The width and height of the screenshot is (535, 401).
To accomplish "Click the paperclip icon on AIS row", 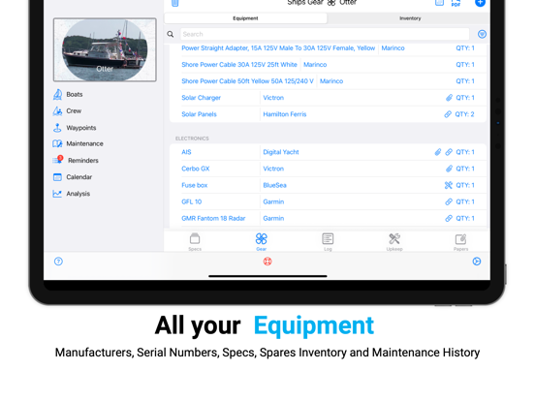I will [x=438, y=152].
